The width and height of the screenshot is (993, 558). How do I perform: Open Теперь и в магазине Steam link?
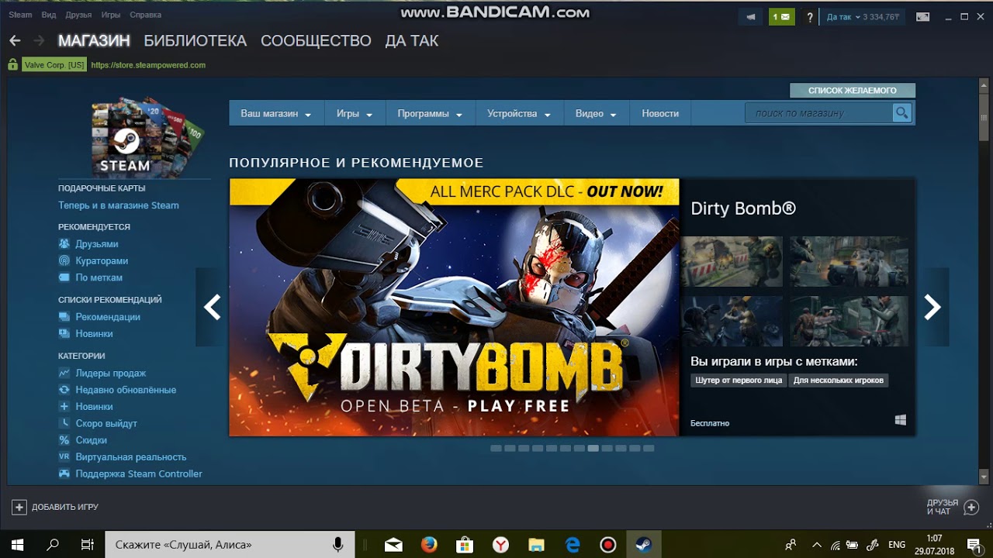pos(119,205)
